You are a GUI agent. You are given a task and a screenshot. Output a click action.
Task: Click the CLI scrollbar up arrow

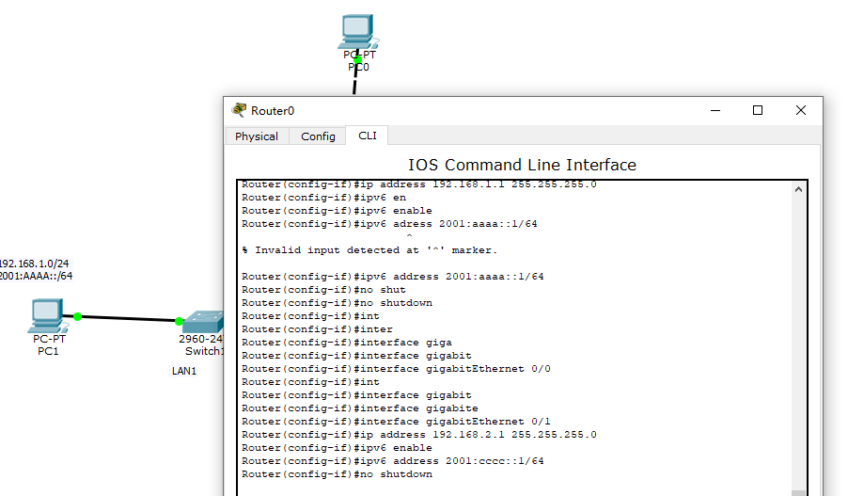click(x=798, y=189)
